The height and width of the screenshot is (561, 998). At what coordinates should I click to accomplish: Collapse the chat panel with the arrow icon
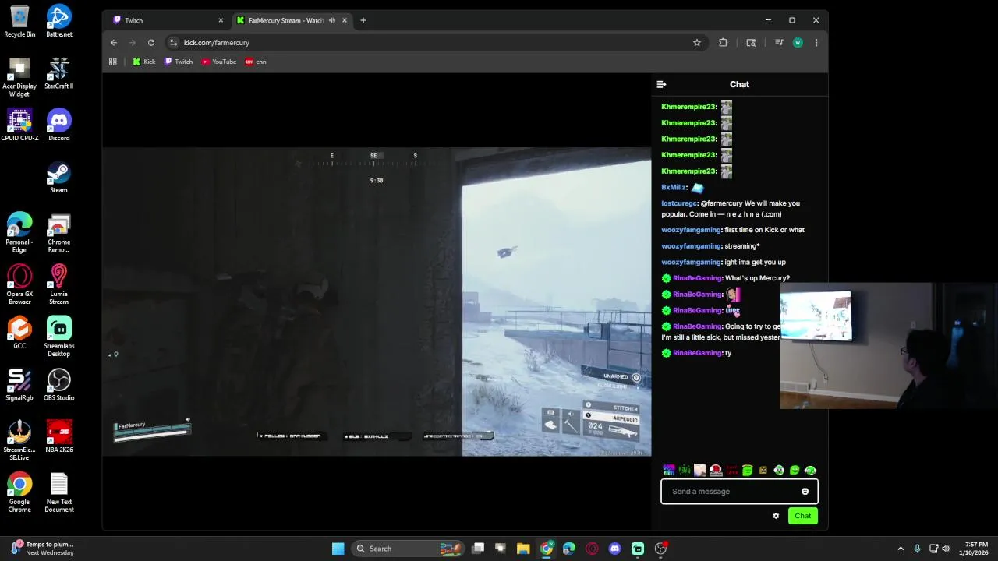click(x=661, y=84)
